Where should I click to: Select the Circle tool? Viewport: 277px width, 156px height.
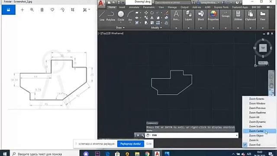(121, 16)
